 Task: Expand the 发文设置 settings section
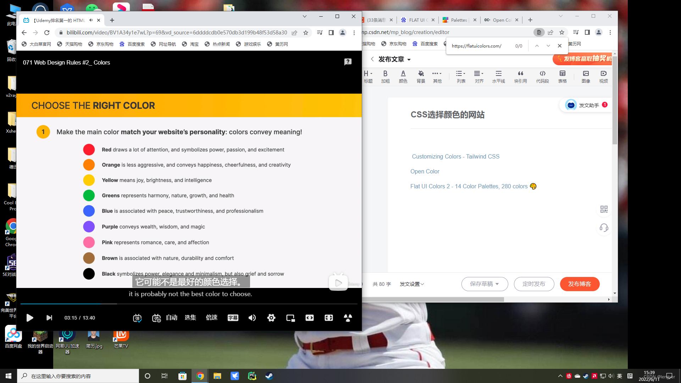click(412, 284)
